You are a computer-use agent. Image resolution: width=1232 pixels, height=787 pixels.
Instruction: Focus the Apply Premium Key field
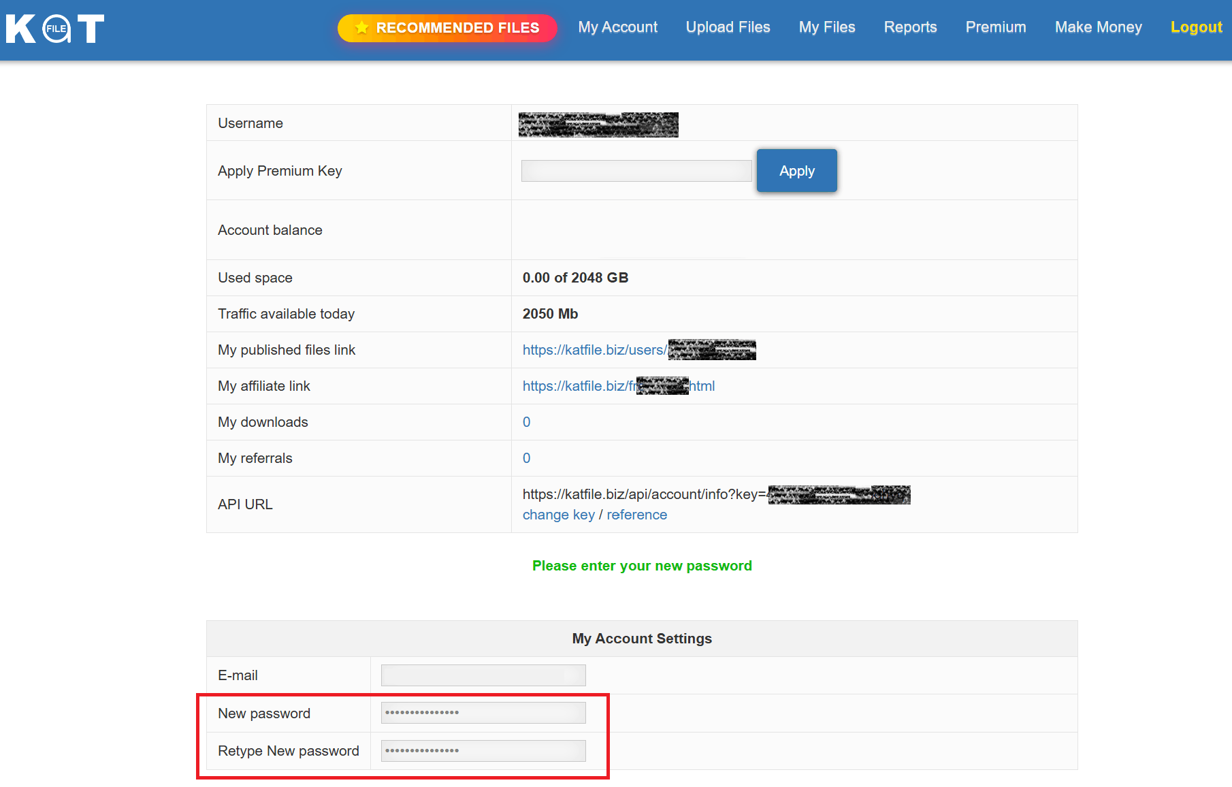[x=636, y=171]
